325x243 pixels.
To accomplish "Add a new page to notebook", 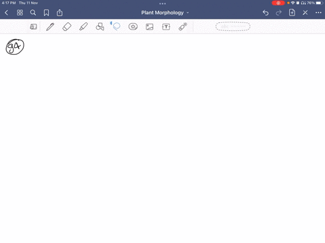I will coord(292,13).
